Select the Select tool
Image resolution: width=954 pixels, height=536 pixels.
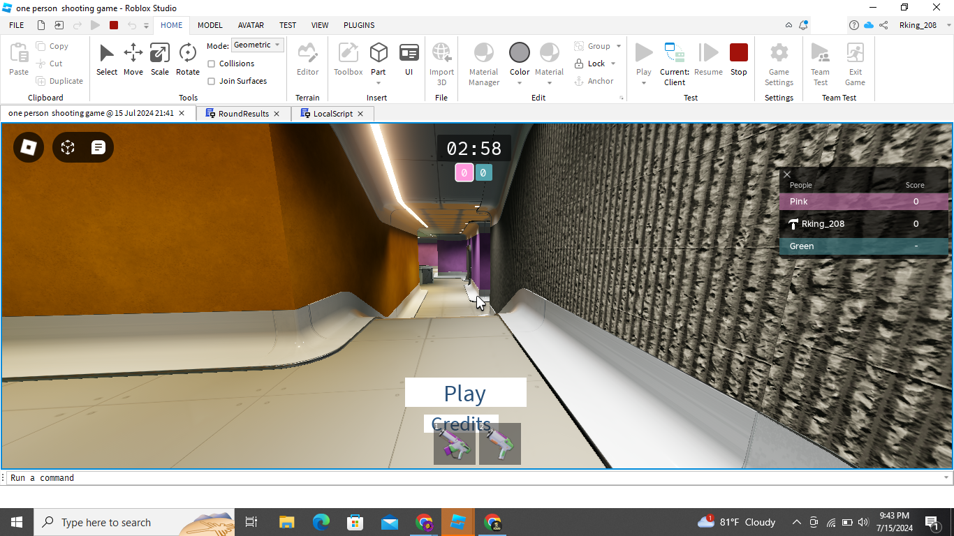tap(107, 59)
